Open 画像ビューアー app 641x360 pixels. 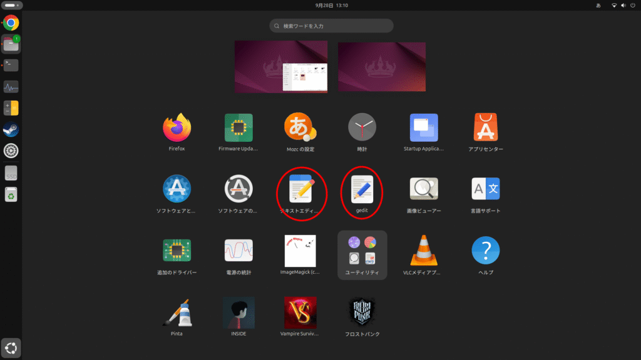click(424, 189)
